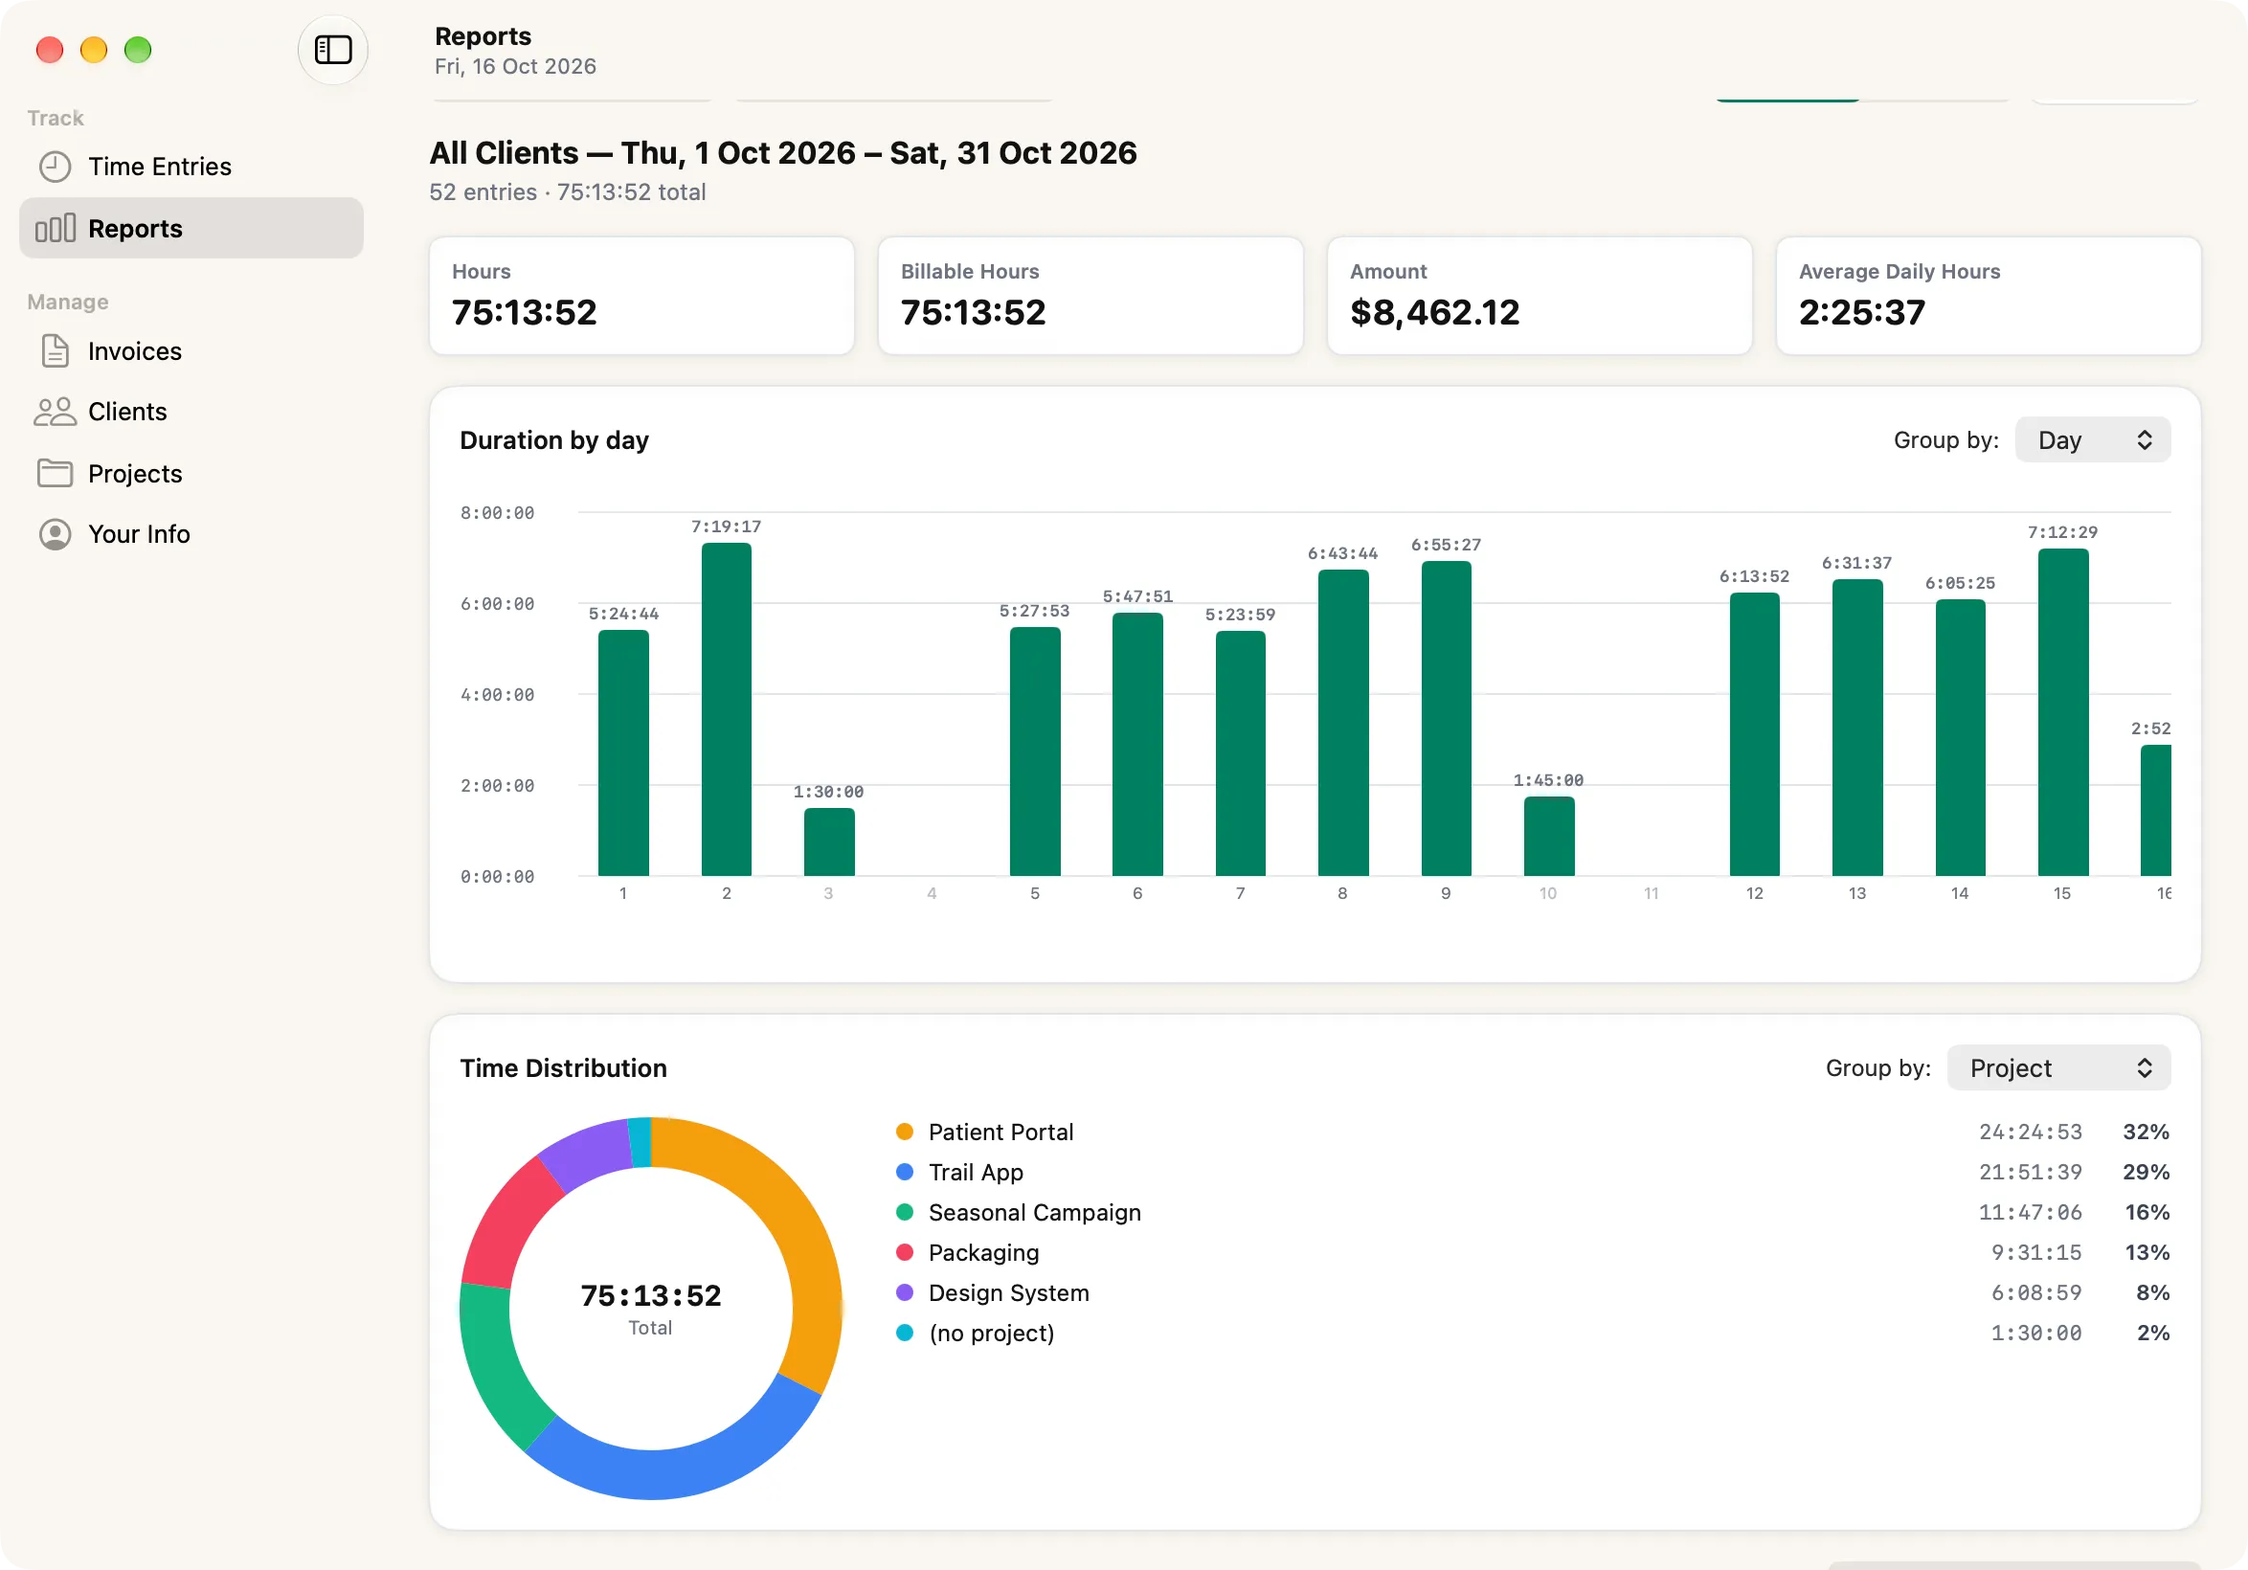
Task: Select the Reports bar chart icon
Action: [x=55, y=228]
